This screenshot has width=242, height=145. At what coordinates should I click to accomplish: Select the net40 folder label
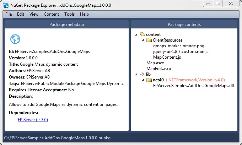(x=158, y=80)
